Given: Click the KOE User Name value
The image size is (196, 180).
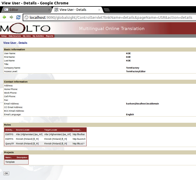Looking at the screenshot, I should click(128, 53).
